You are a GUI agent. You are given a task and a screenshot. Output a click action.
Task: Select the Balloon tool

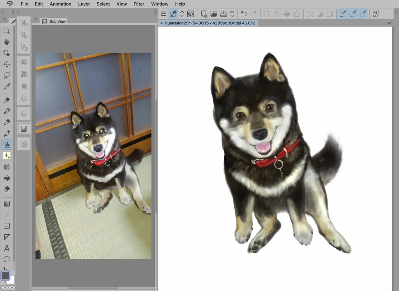pyautogui.click(x=7, y=259)
